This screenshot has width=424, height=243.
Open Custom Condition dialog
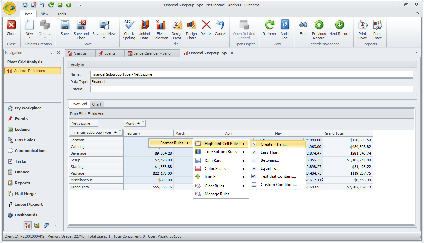coord(278,185)
